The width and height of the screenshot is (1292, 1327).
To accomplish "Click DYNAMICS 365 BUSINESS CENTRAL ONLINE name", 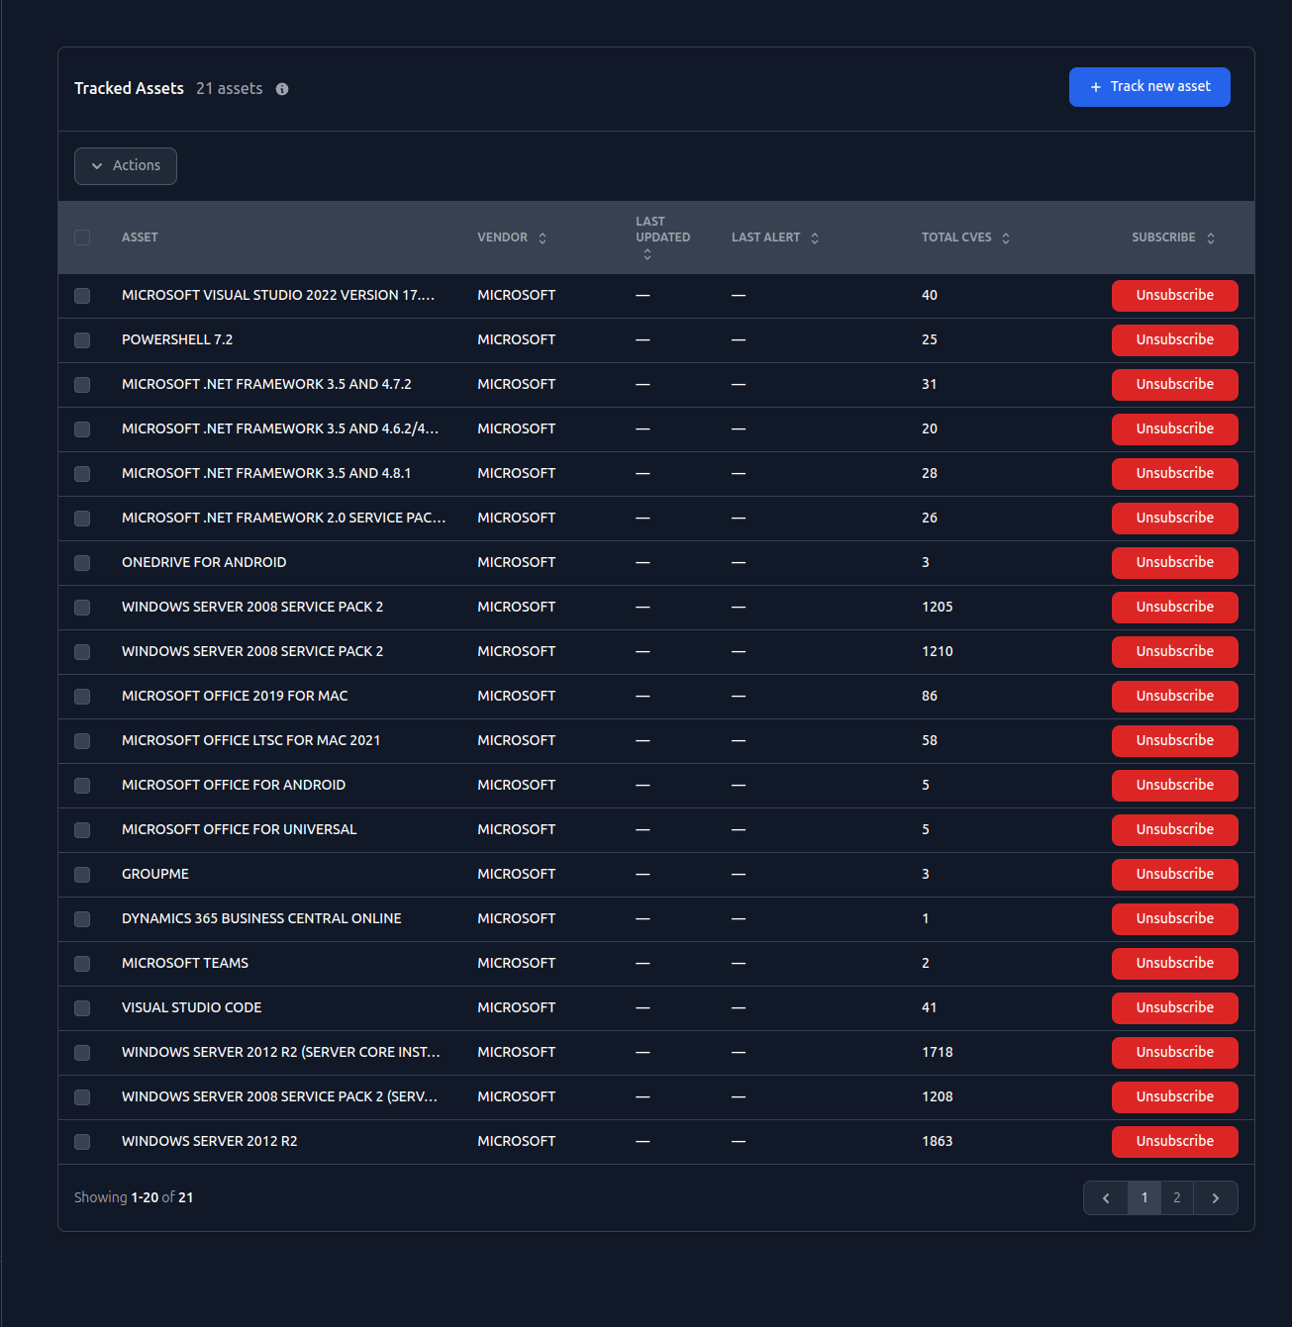I will coord(261,918).
